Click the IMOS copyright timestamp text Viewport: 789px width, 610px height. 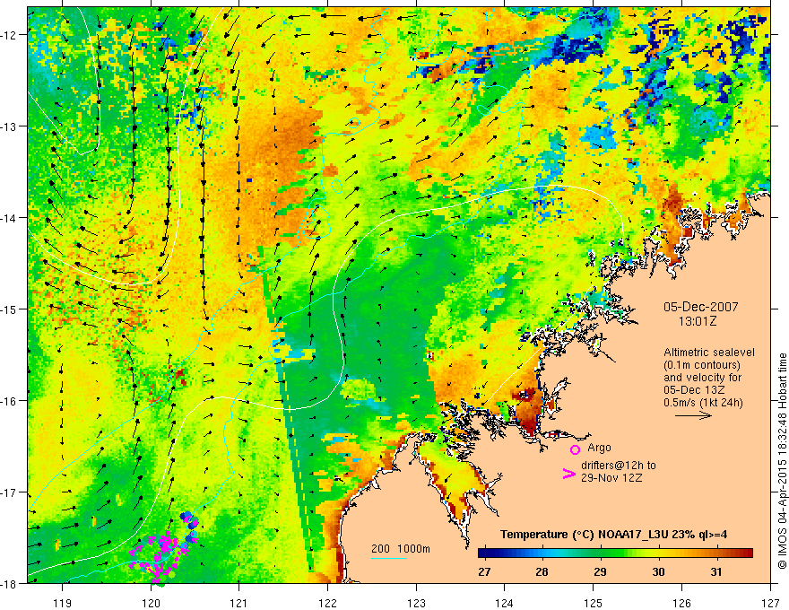782,461
